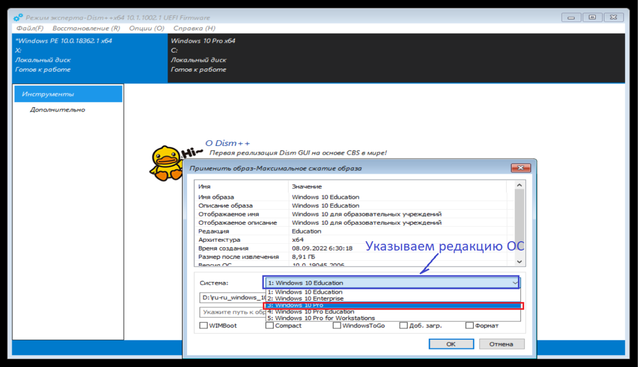Expand the Система combo box arrow

[x=515, y=283]
